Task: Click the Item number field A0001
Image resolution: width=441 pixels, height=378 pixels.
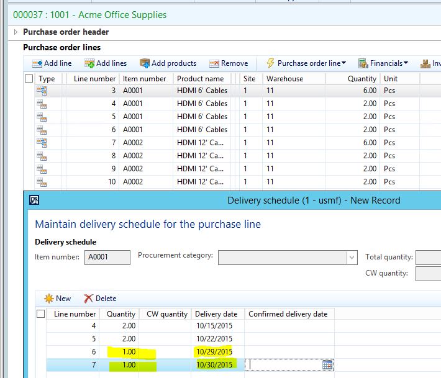Action: 107,257
